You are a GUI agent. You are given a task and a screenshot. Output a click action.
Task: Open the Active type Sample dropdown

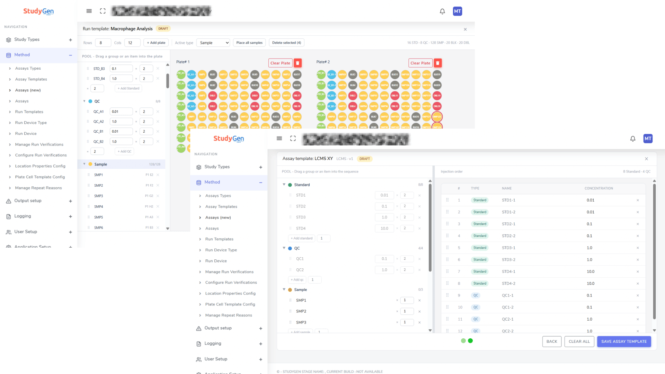[x=213, y=43]
